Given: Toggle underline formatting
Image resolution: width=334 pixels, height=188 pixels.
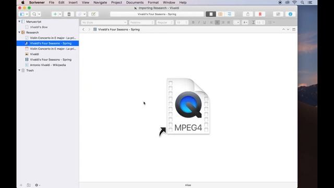Looking at the screenshot, I should 205,22.
